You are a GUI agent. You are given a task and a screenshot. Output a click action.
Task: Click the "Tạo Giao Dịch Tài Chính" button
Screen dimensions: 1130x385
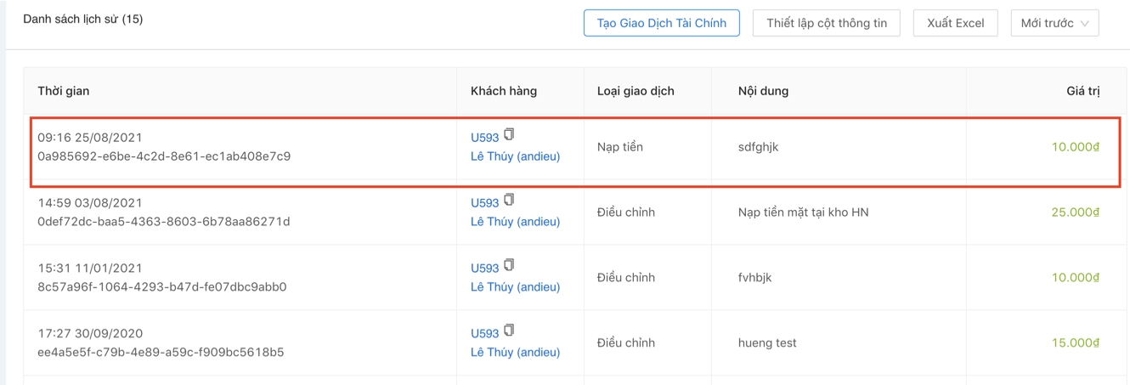(x=661, y=23)
